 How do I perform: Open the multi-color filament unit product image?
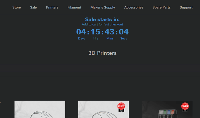(167, 109)
